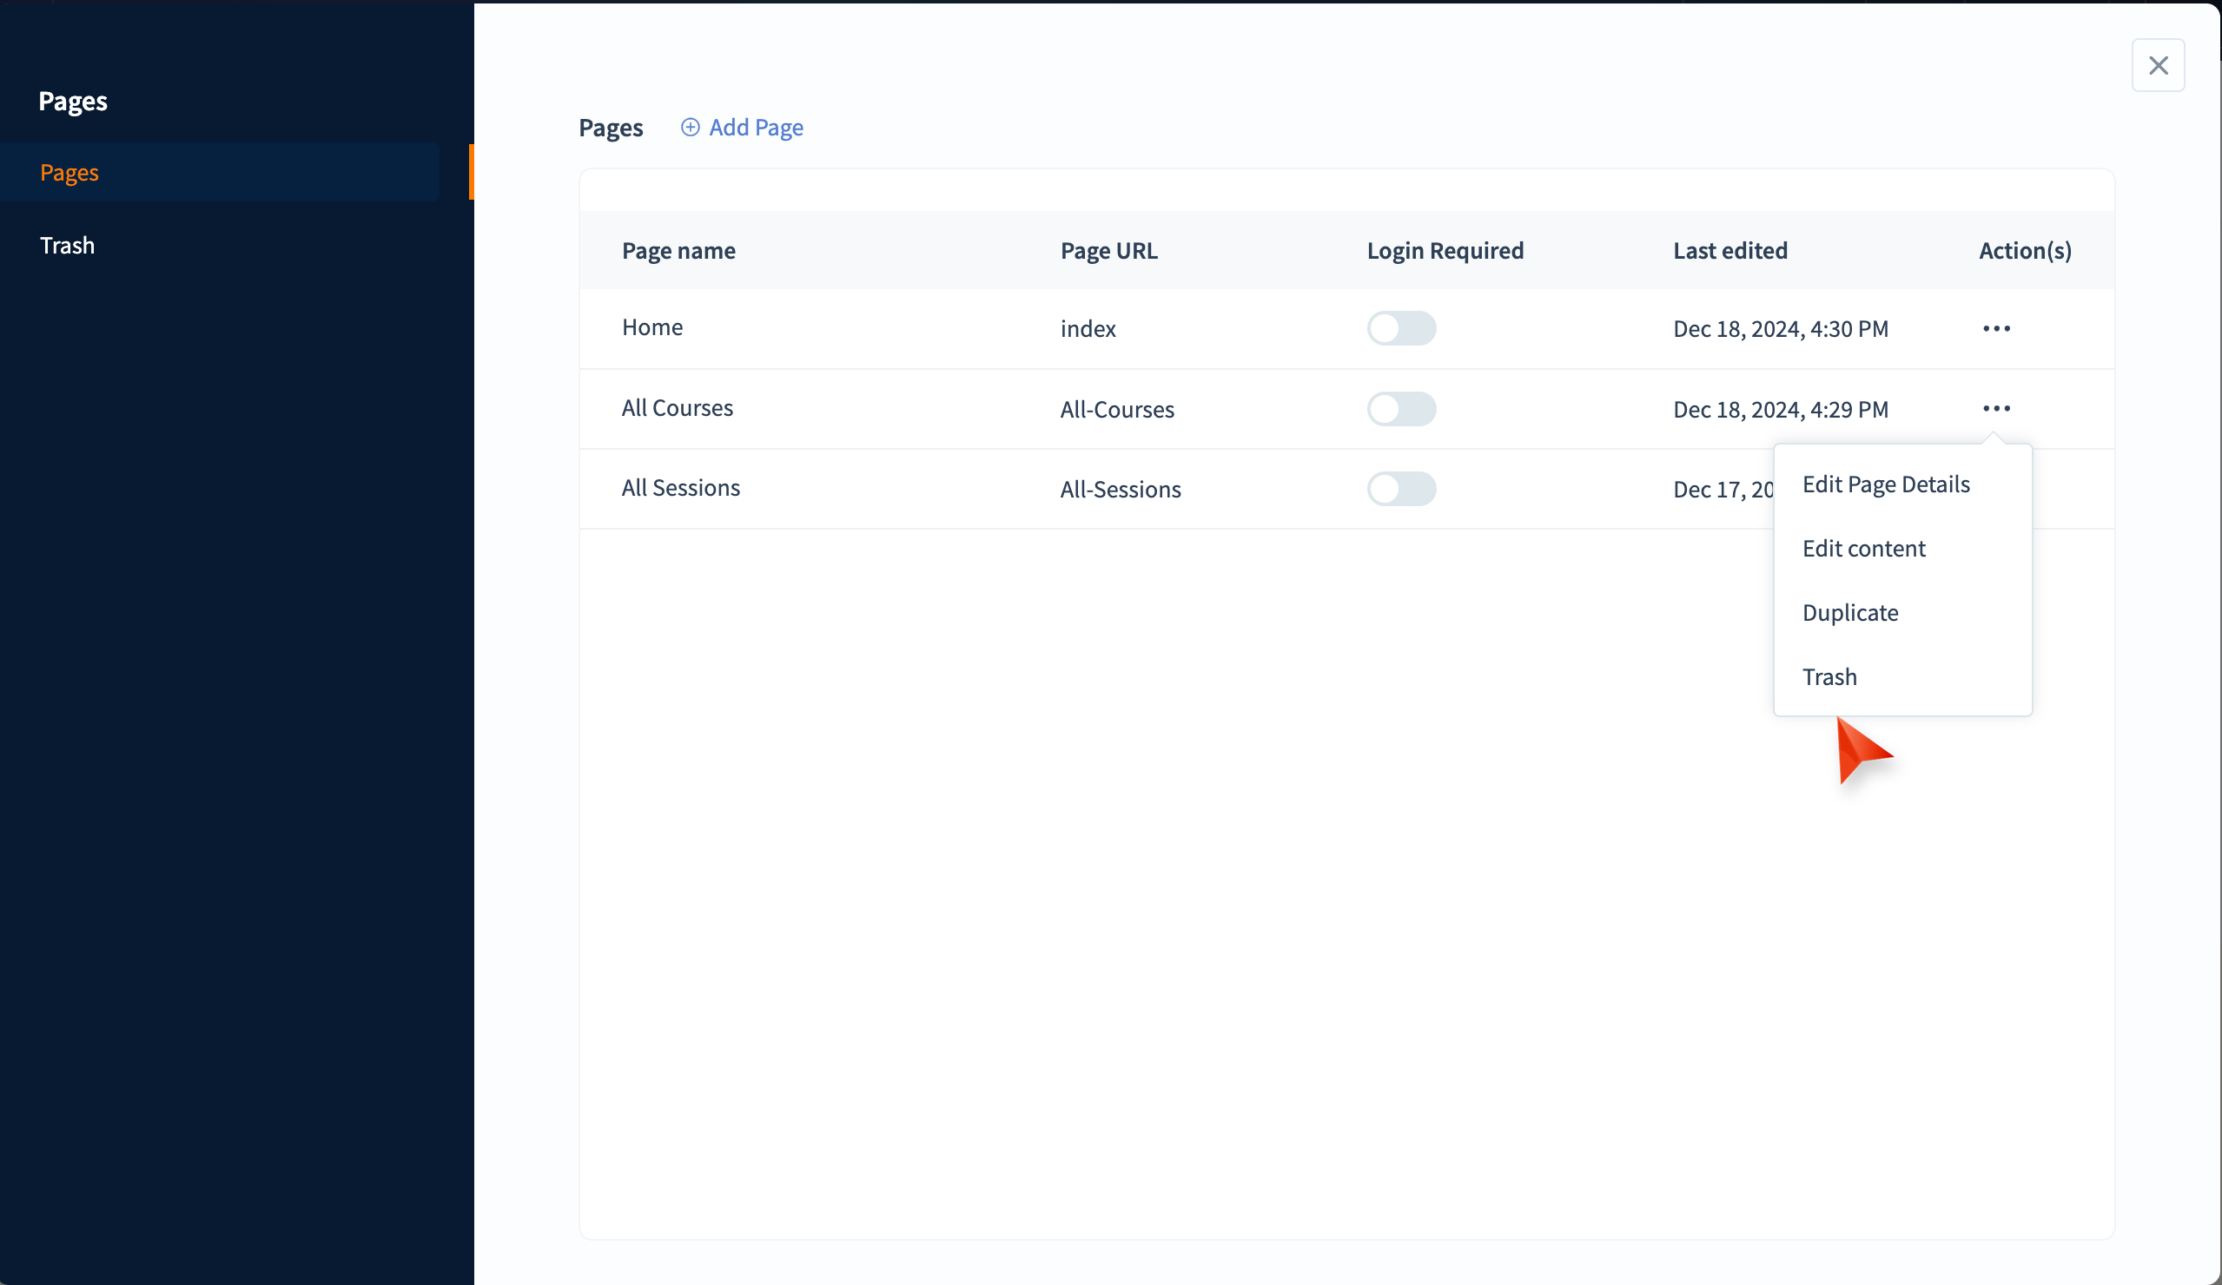2222x1285 pixels.
Task: Open the Pages section in the sidebar
Action: point(69,173)
